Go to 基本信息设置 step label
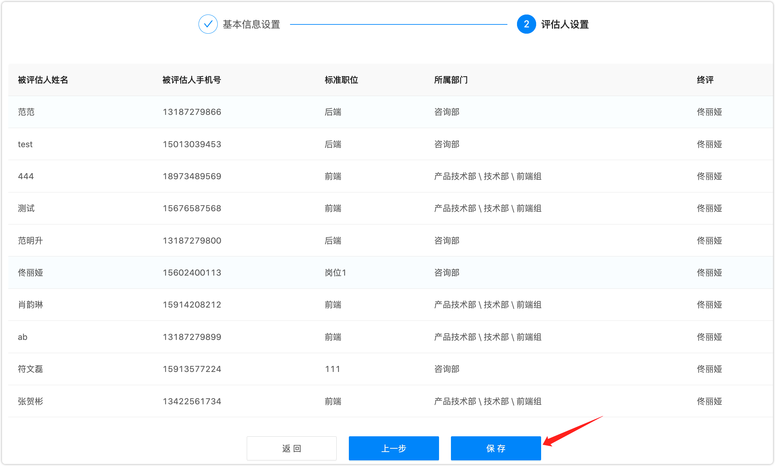Screen dimensions: 775x466 251,24
